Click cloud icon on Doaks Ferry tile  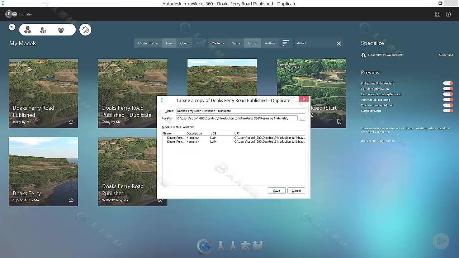71,200
